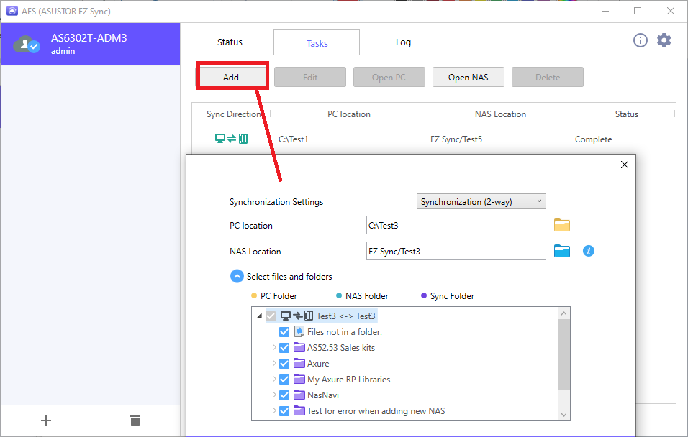
Task: Click the Open PC button
Action: click(x=389, y=77)
